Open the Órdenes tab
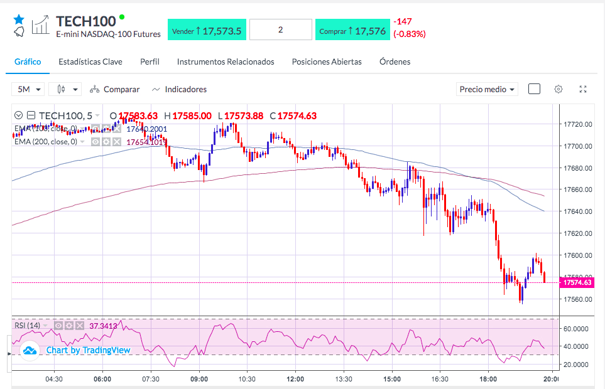The height and width of the screenshot is (389, 605). (395, 61)
